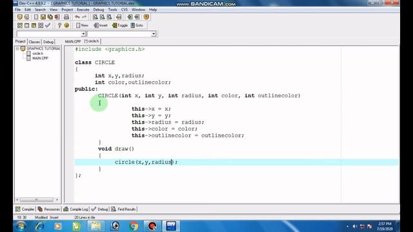The width and height of the screenshot is (413, 232).
Task: Open the Debug bottom panel tab
Action: (99, 209)
